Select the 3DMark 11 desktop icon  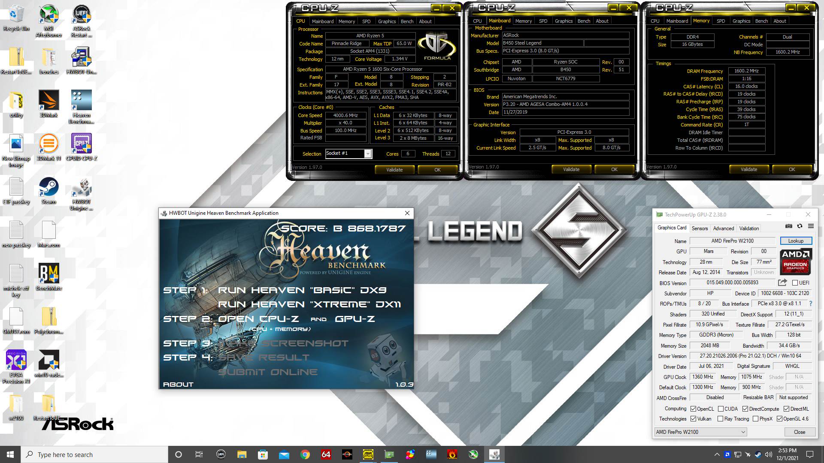(x=49, y=147)
